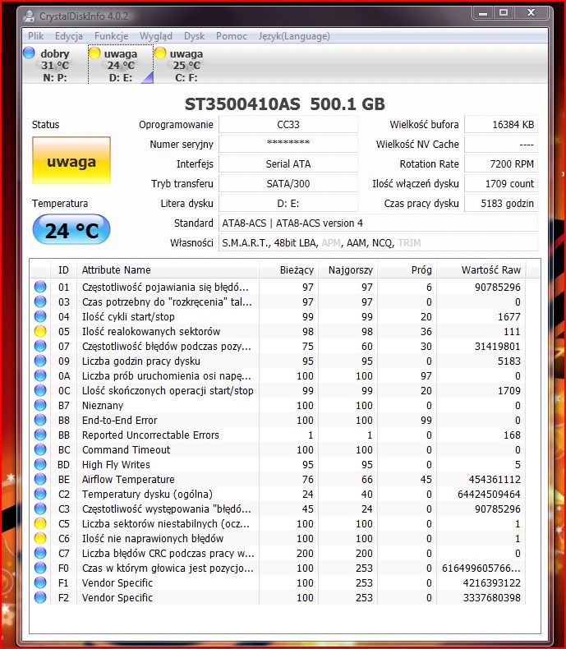Open the Język(Language) menu
The width and height of the screenshot is (566, 649).
tap(294, 36)
